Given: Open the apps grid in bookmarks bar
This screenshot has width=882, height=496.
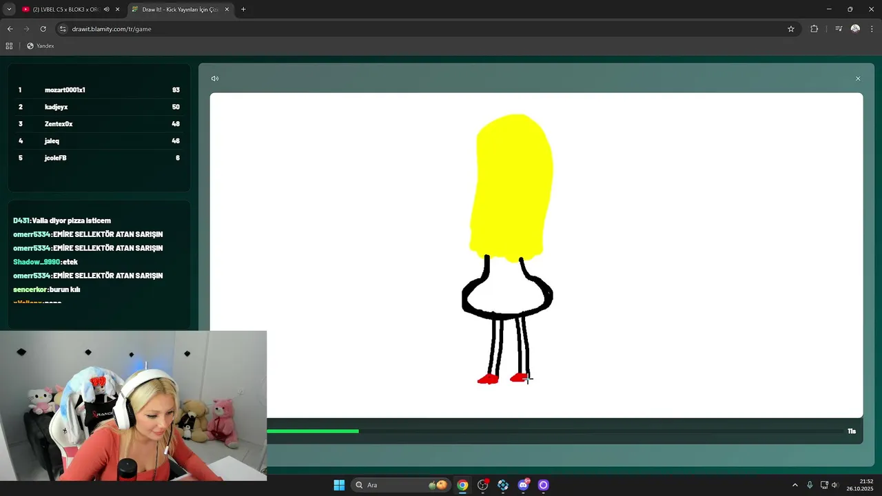Looking at the screenshot, I should pyautogui.click(x=9, y=46).
